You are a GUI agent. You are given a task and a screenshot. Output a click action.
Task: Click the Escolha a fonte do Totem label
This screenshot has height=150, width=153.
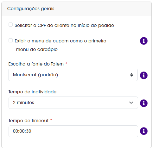click(x=36, y=64)
